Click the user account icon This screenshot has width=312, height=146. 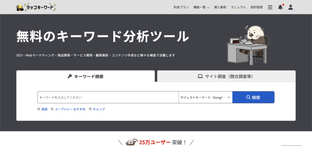click(x=290, y=7)
